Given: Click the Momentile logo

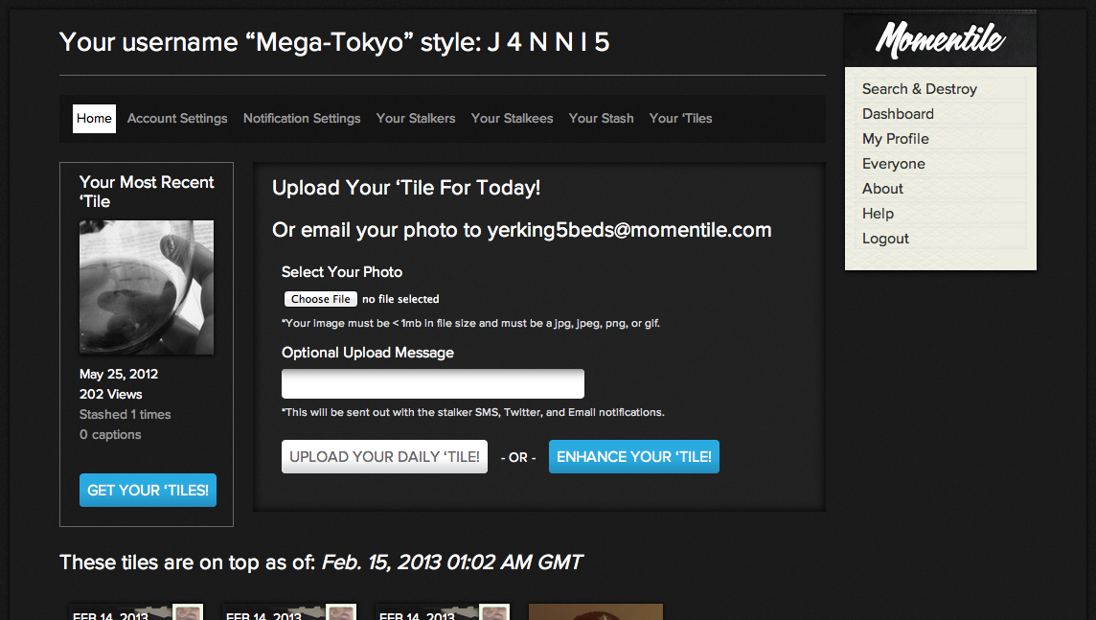Looking at the screenshot, I should click(940, 39).
